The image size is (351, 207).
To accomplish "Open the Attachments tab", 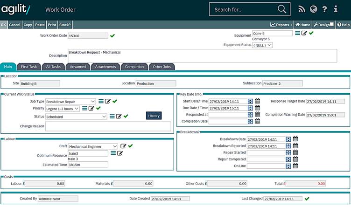I will click(105, 67).
